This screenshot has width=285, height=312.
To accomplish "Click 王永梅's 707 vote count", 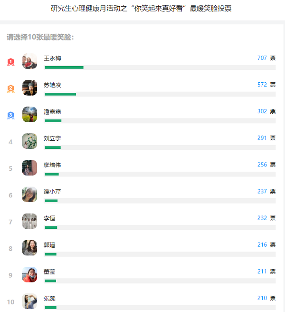I will tap(262, 58).
